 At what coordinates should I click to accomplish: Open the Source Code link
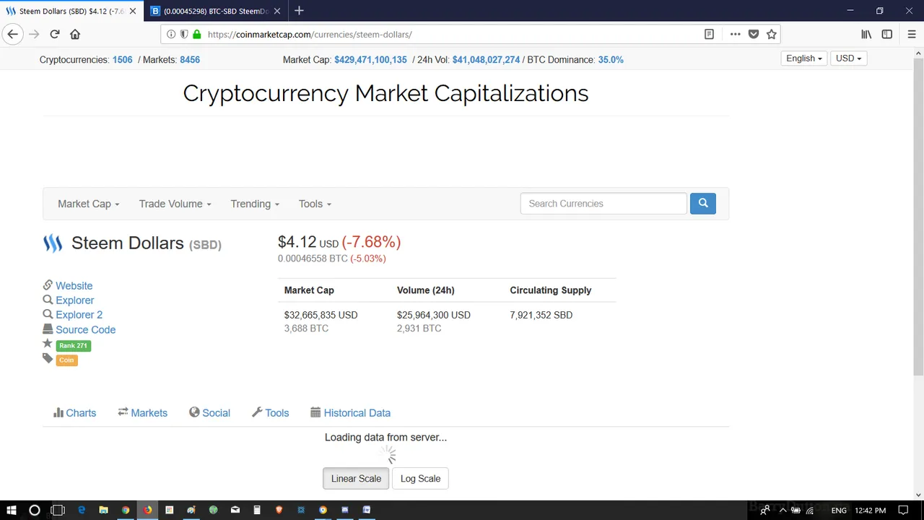click(x=85, y=329)
